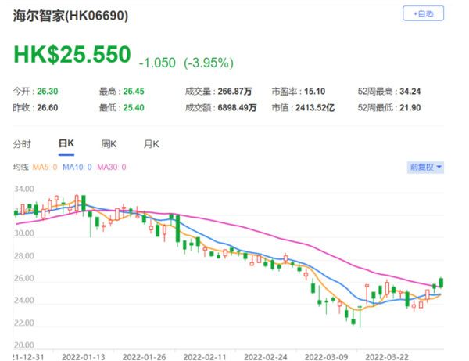The image size is (469, 361).
Task: Switch to the 分时 intraday tab
Action: pyautogui.click(x=23, y=144)
